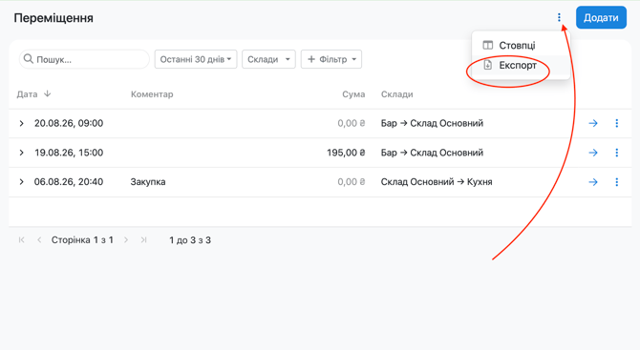Click the export file icon beside Експорт
Screen dimensions: 640x350
pos(488,65)
